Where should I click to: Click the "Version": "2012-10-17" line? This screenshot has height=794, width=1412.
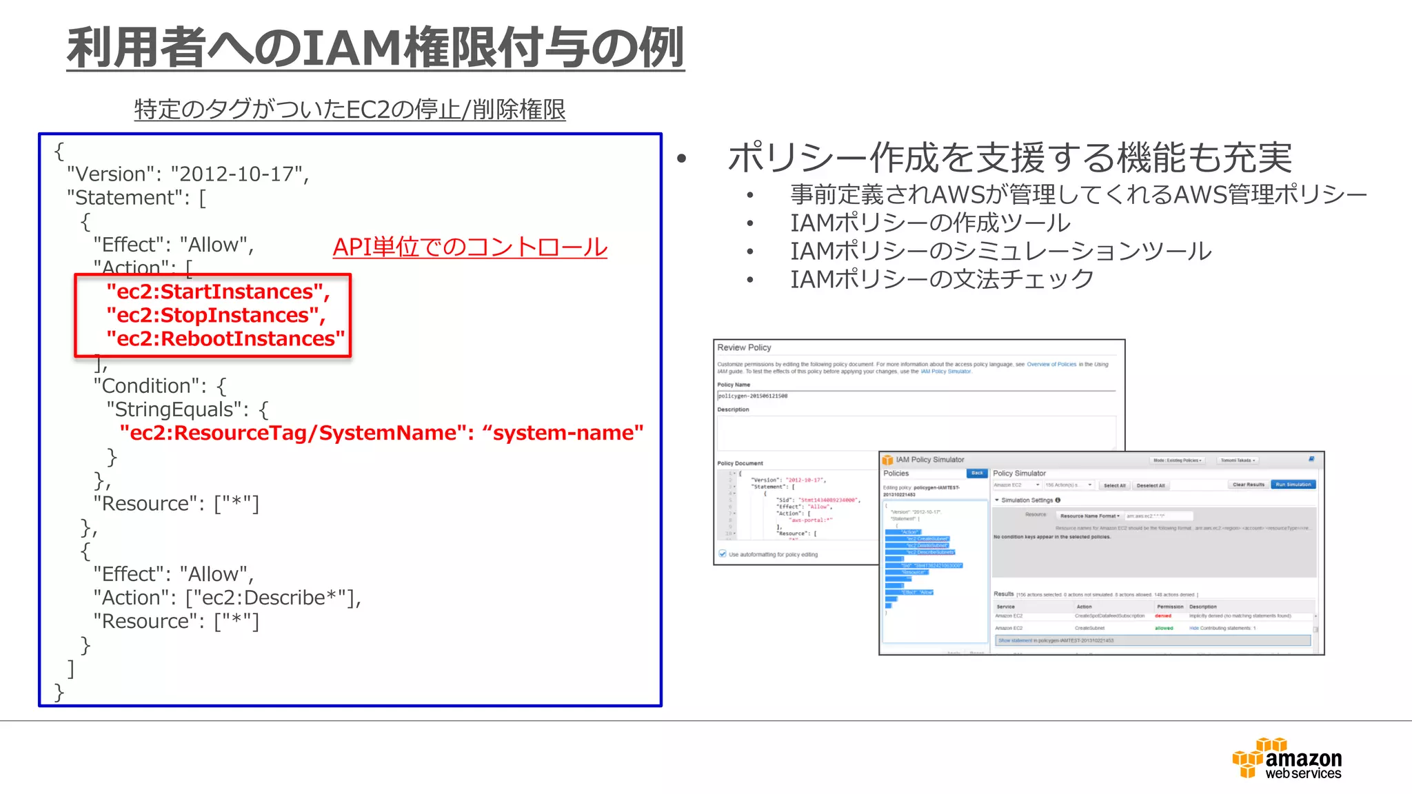(x=188, y=174)
